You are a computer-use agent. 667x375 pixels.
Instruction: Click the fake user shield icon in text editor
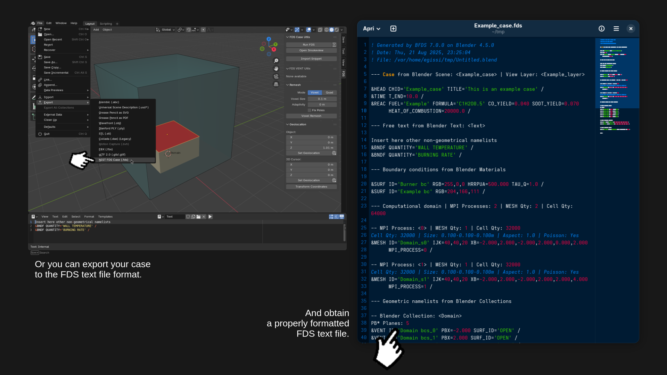(x=188, y=217)
